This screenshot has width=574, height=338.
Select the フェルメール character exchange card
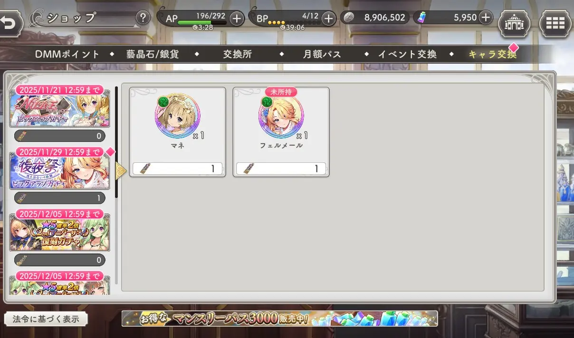(281, 132)
